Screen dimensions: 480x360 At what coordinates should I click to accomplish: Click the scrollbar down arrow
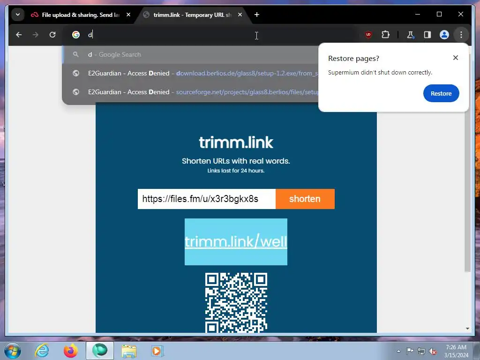467,329
